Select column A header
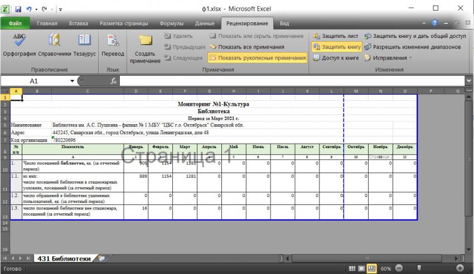This screenshot has height=274, width=474. coord(16,91)
